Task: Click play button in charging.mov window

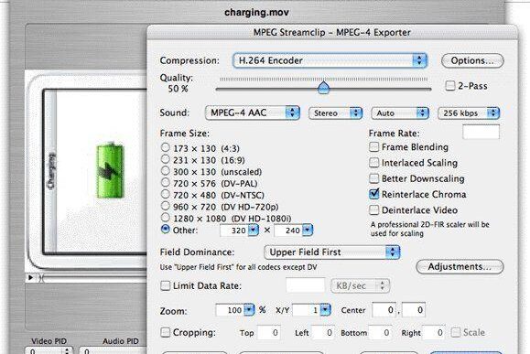Action: pyautogui.click(x=30, y=278)
